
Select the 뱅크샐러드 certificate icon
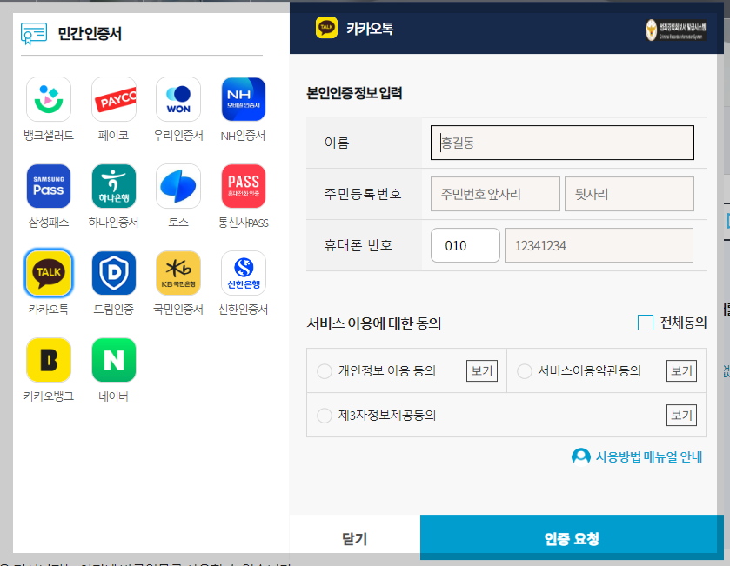(49, 99)
